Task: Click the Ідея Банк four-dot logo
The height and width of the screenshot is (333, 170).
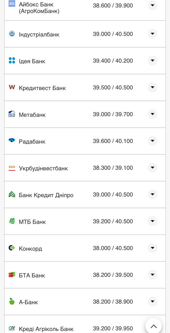Action: coord(12,60)
